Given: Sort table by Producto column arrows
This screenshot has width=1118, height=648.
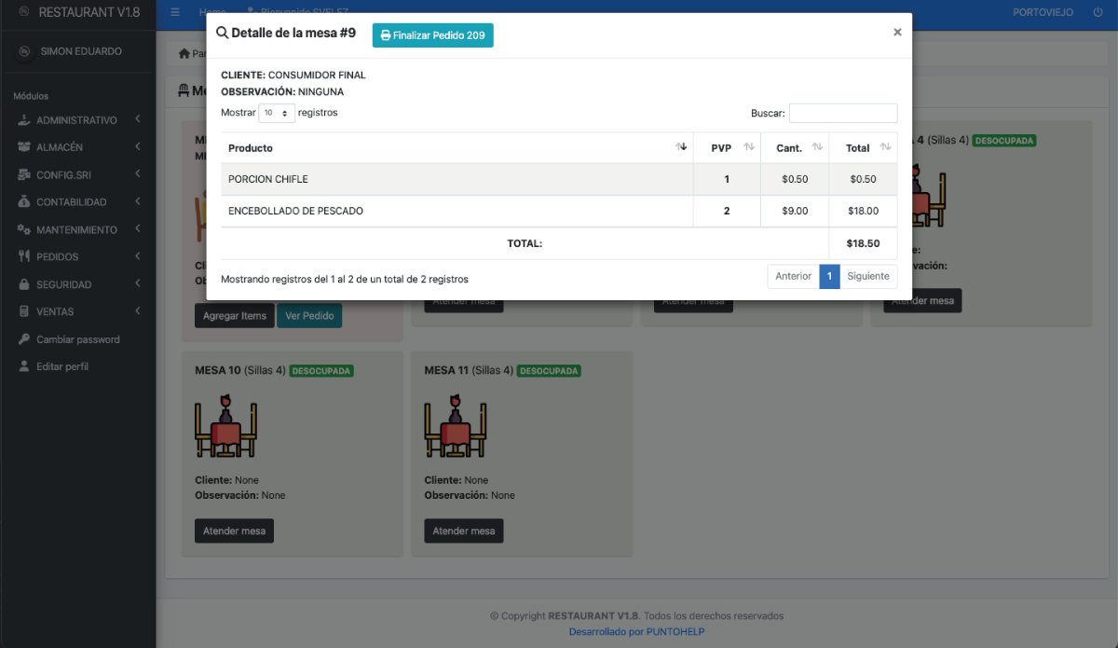Looking at the screenshot, I should point(681,147).
